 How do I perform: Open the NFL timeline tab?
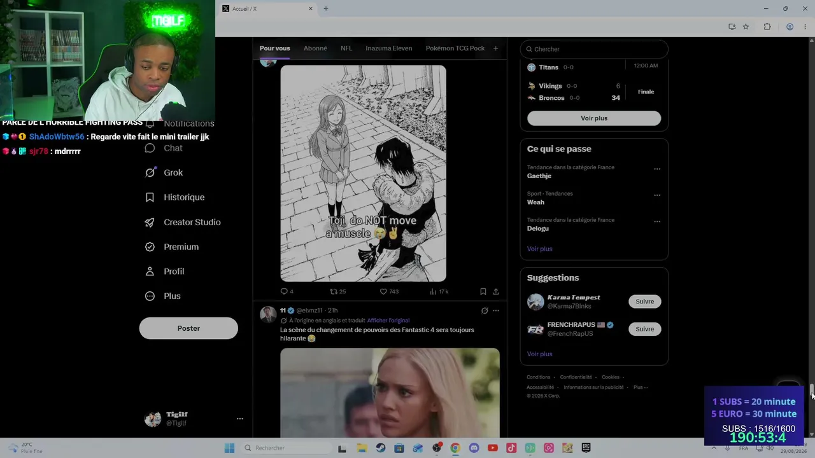tap(346, 48)
